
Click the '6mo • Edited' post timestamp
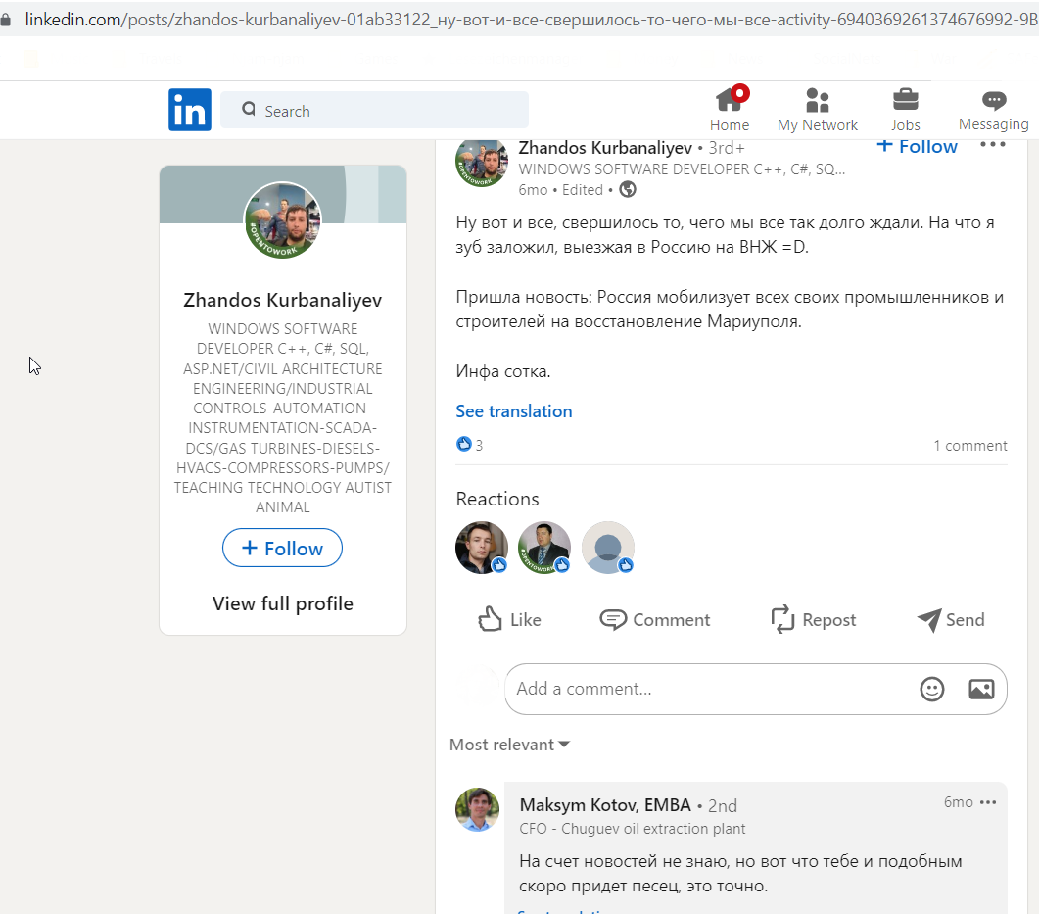(560, 190)
